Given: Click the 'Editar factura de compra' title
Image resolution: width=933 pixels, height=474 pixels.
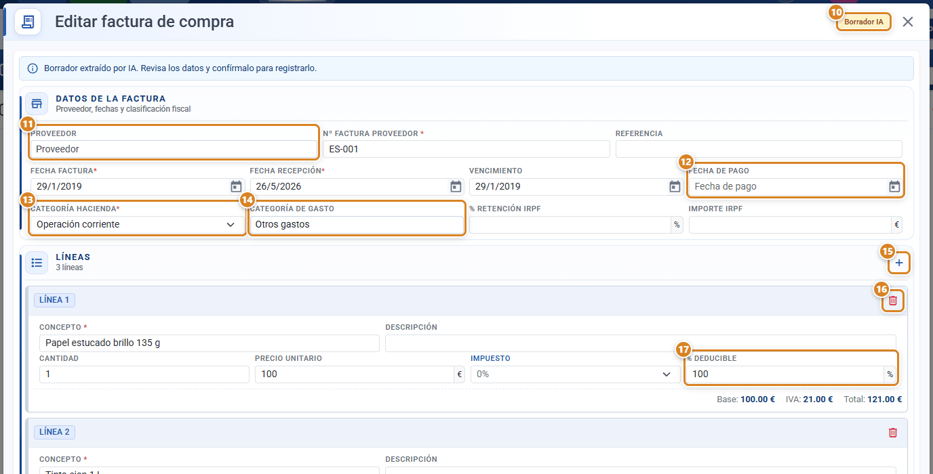Looking at the screenshot, I should 144,22.
